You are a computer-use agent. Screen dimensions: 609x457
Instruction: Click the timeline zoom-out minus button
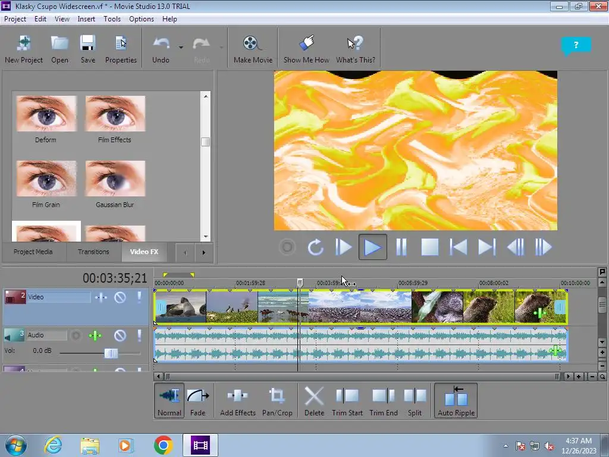tap(592, 377)
